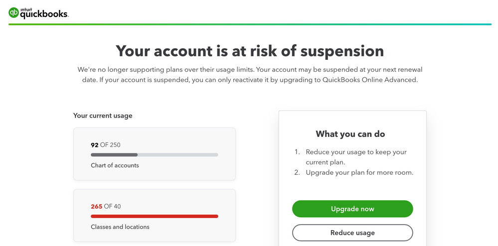This screenshot has width=498, height=246.
Task: Choose the Reduce usage button
Action: (x=352, y=233)
